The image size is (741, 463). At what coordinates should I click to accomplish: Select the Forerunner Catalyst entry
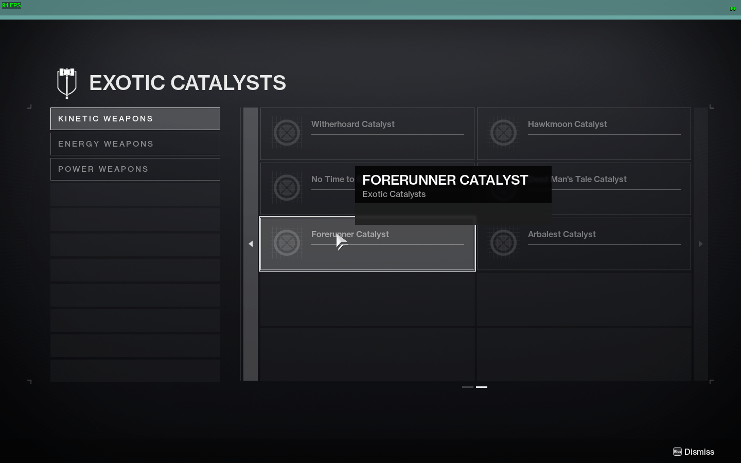(x=367, y=244)
